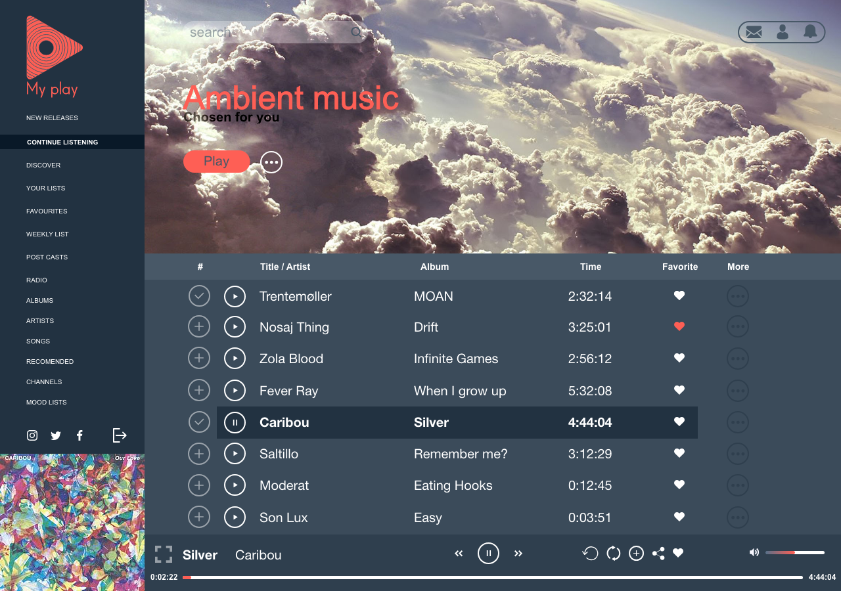Open more options for Saltillo

click(x=738, y=454)
